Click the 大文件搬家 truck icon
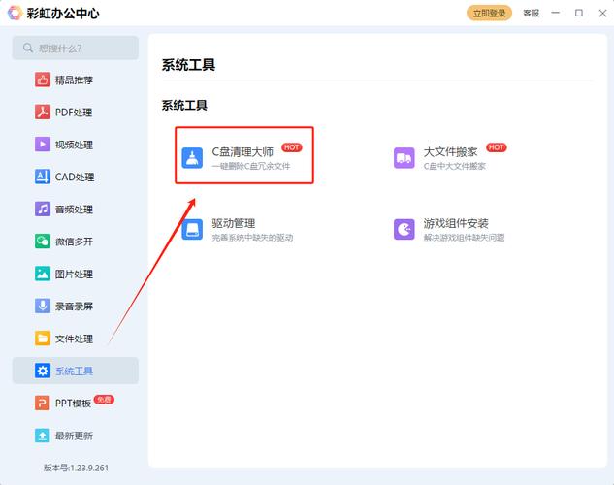Viewport: 614px width, 485px height. tap(404, 158)
